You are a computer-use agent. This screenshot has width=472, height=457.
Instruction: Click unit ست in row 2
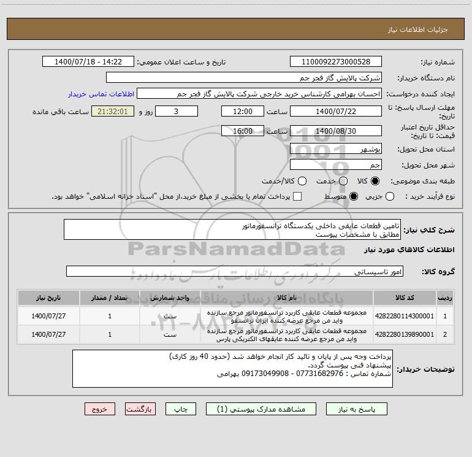click(x=170, y=335)
